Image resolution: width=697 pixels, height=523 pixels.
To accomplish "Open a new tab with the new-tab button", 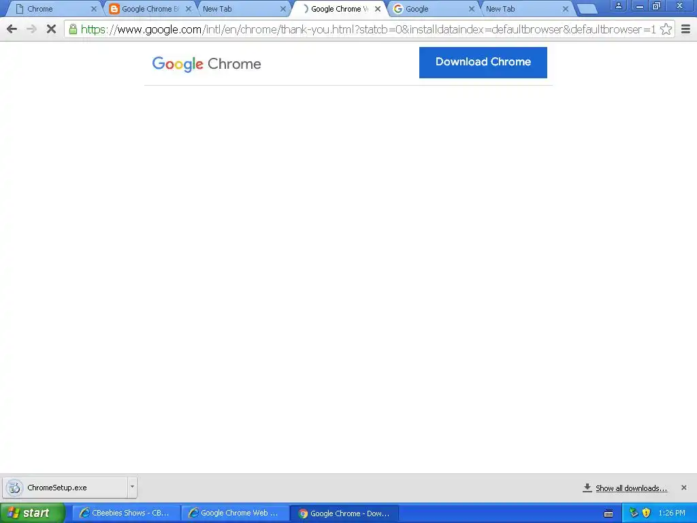I will coord(587,9).
